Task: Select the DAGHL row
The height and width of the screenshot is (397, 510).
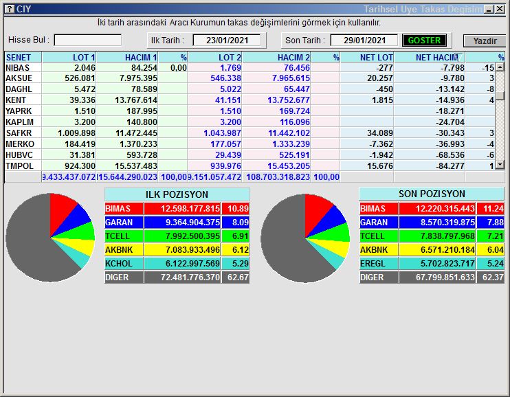Action: tap(250, 89)
